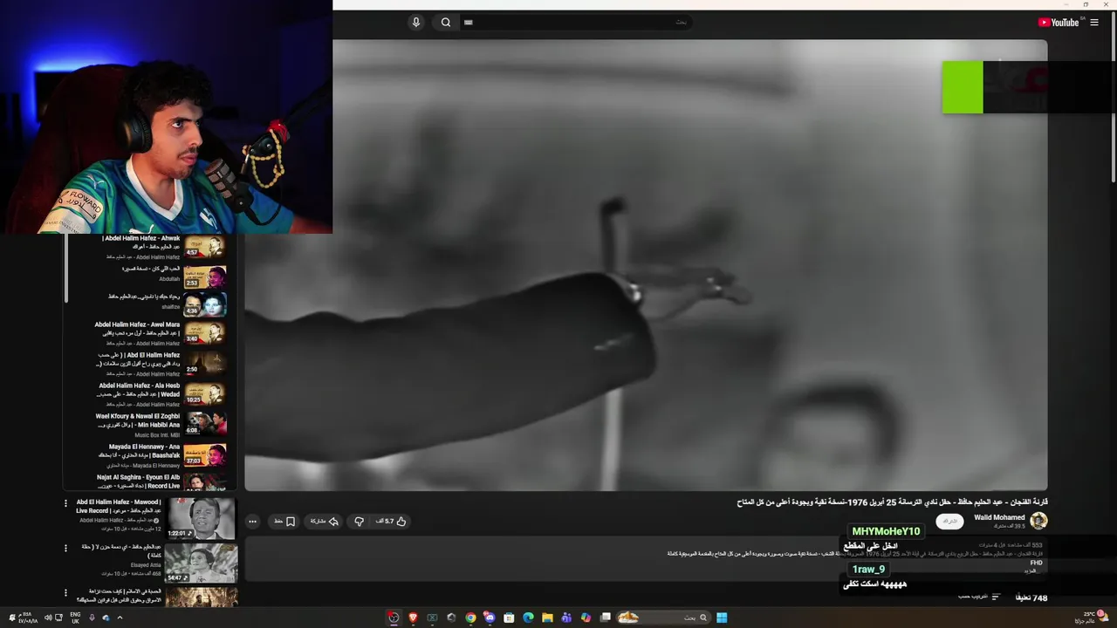Click the search magnifier icon

[446, 23]
